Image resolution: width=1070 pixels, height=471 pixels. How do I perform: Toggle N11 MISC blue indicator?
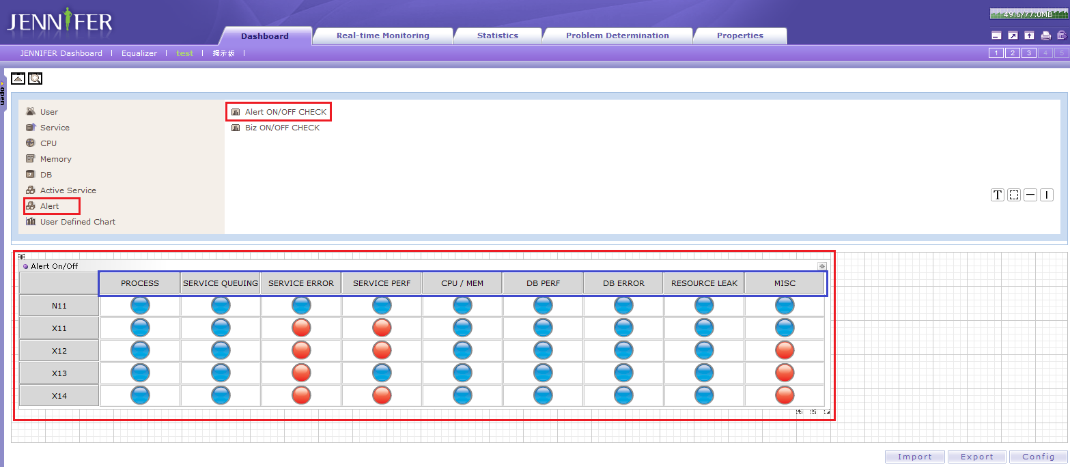pos(785,306)
